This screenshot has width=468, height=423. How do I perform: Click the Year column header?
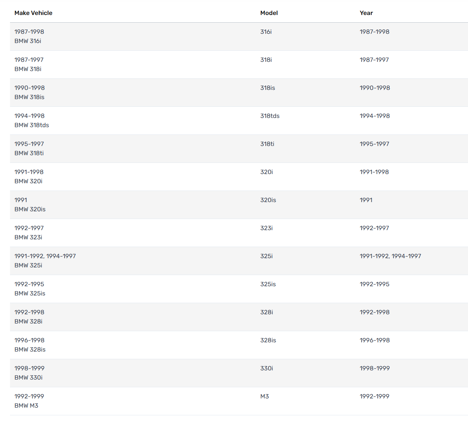(x=366, y=13)
